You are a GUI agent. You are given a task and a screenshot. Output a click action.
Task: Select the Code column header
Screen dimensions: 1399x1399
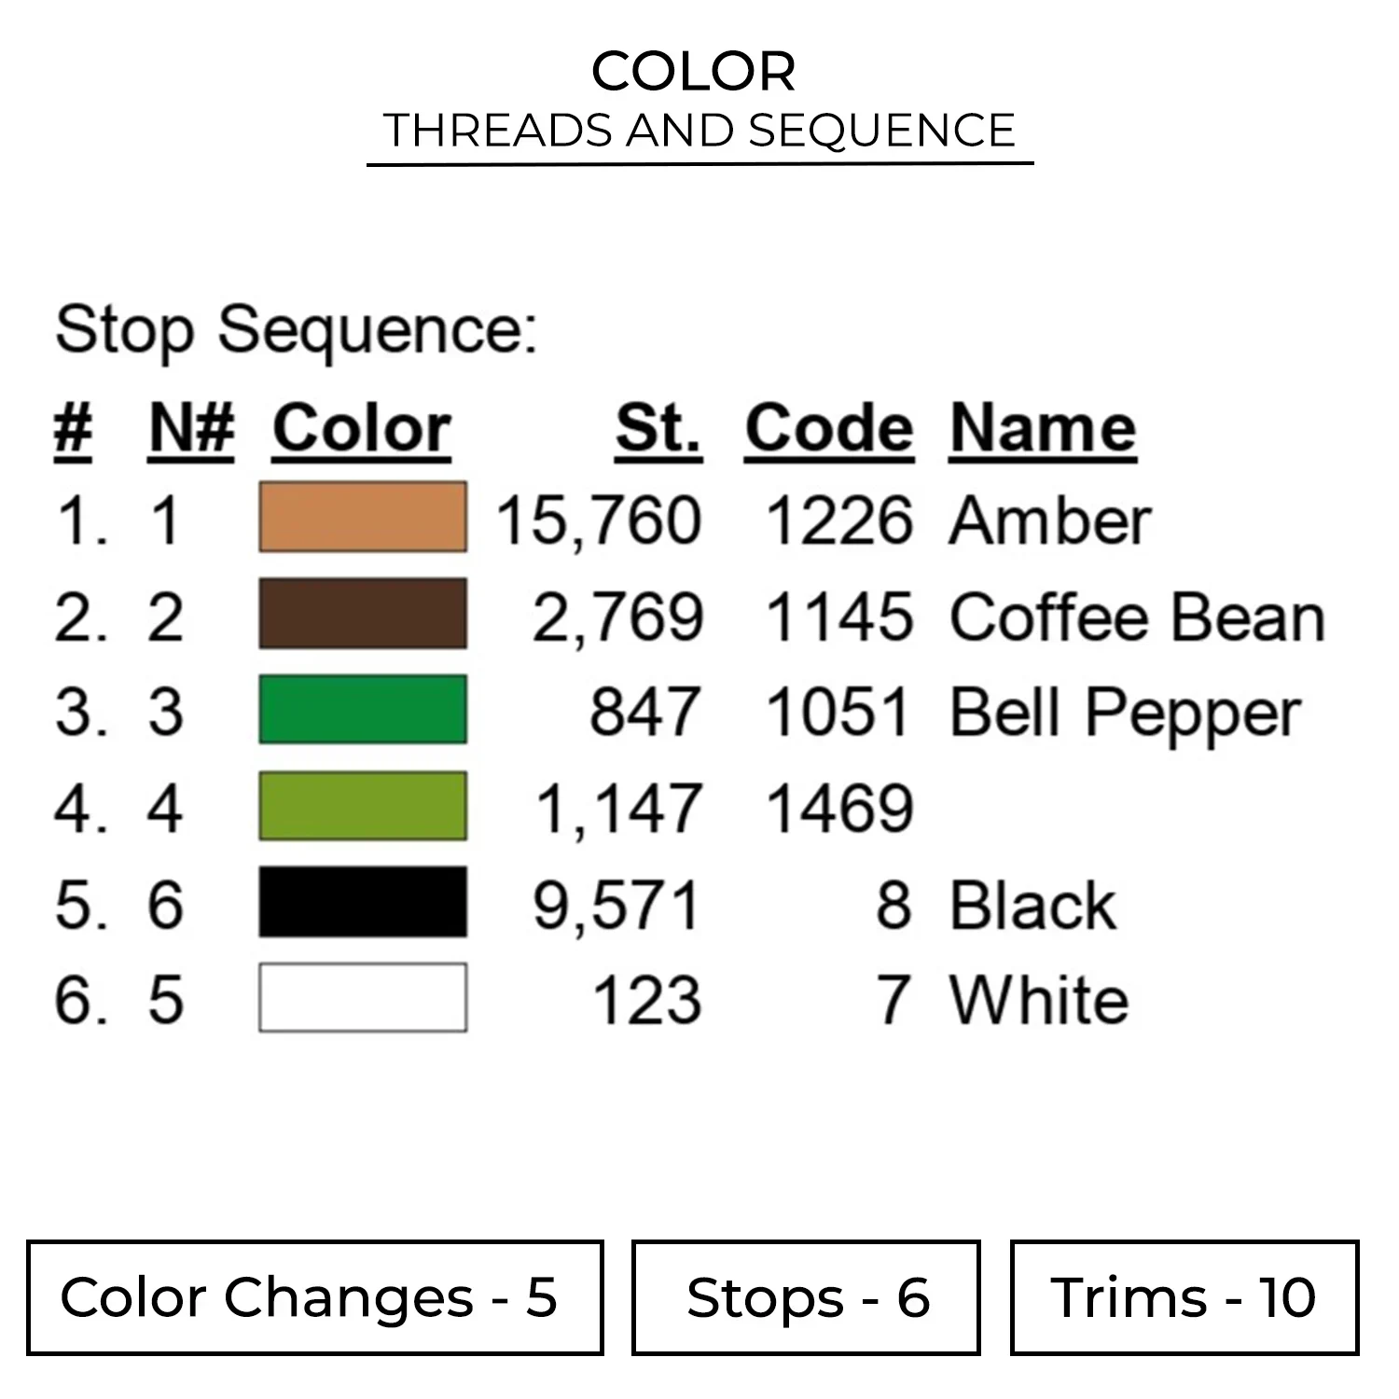pyautogui.click(x=829, y=429)
